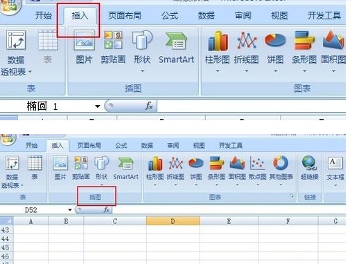This screenshot has height=264, width=352.
Task: Click the formula bar next to 椭圆 1
Action: (x=252, y=106)
